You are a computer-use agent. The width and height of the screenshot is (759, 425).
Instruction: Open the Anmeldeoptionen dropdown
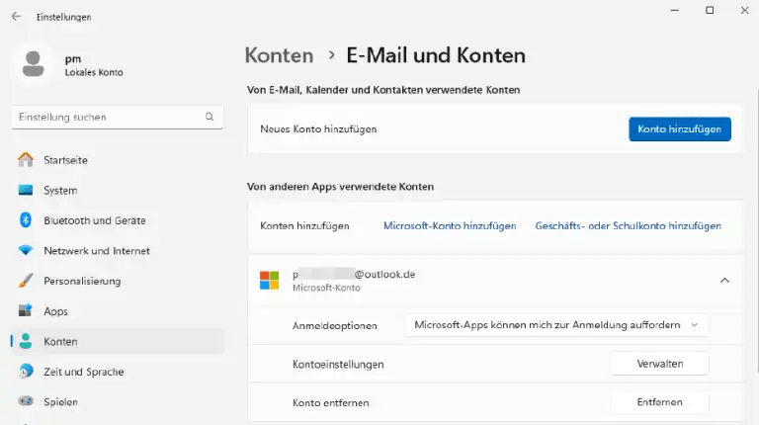click(556, 324)
